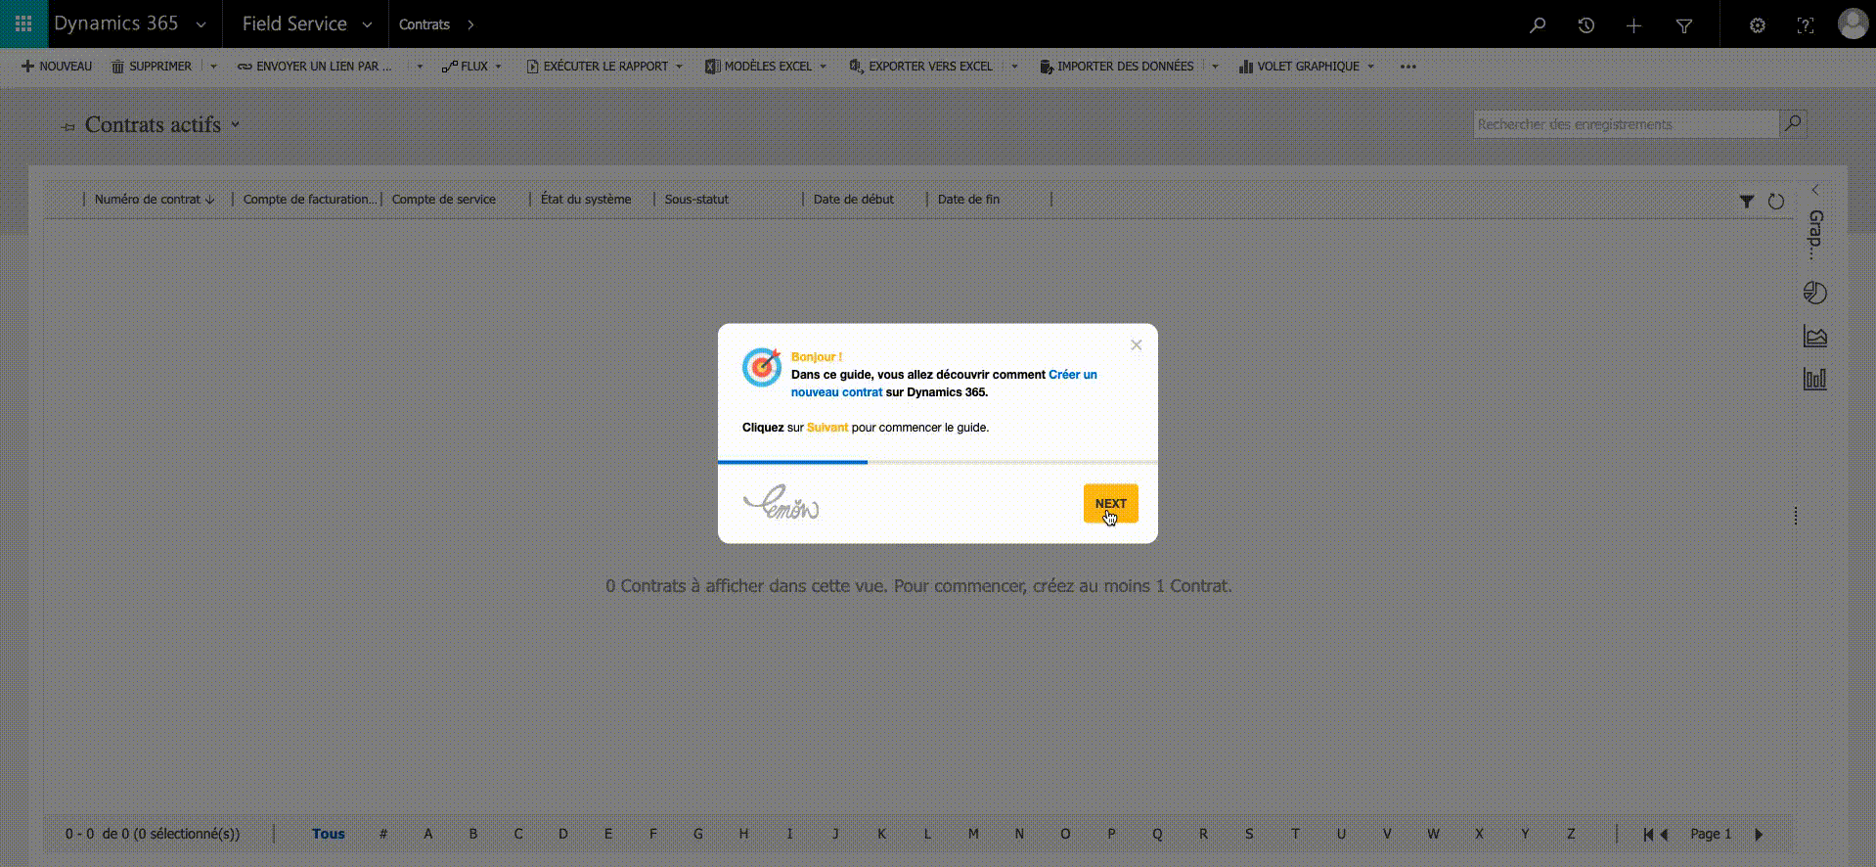Refresh the contracts list
Viewport: 1876px width, 867px height.
coord(1776,201)
